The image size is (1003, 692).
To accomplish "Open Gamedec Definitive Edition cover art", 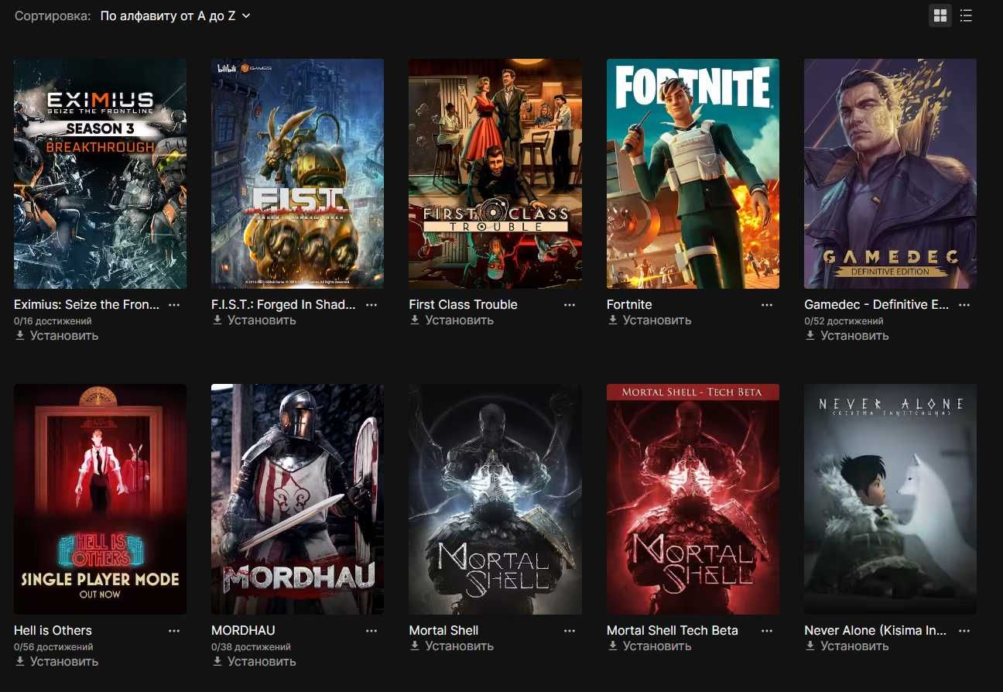I will point(890,173).
